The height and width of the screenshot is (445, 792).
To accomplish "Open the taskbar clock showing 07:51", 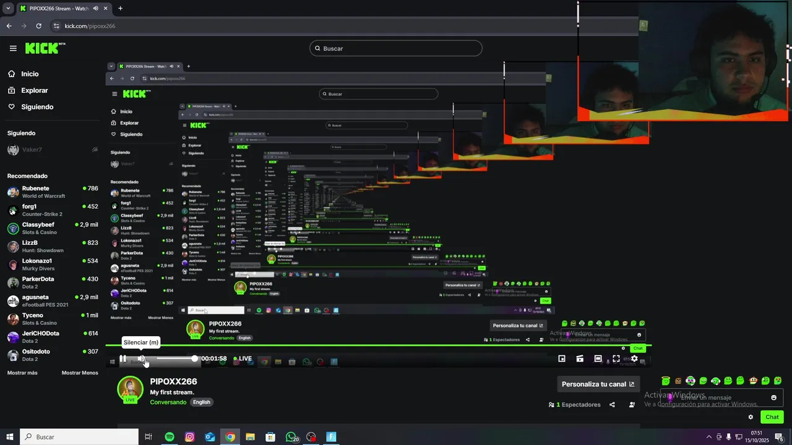I will click(x=756, y=437).
